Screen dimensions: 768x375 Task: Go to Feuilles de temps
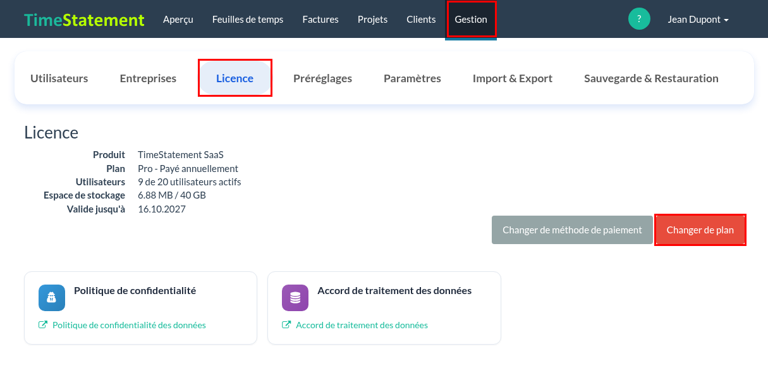[x=248, y=19]
